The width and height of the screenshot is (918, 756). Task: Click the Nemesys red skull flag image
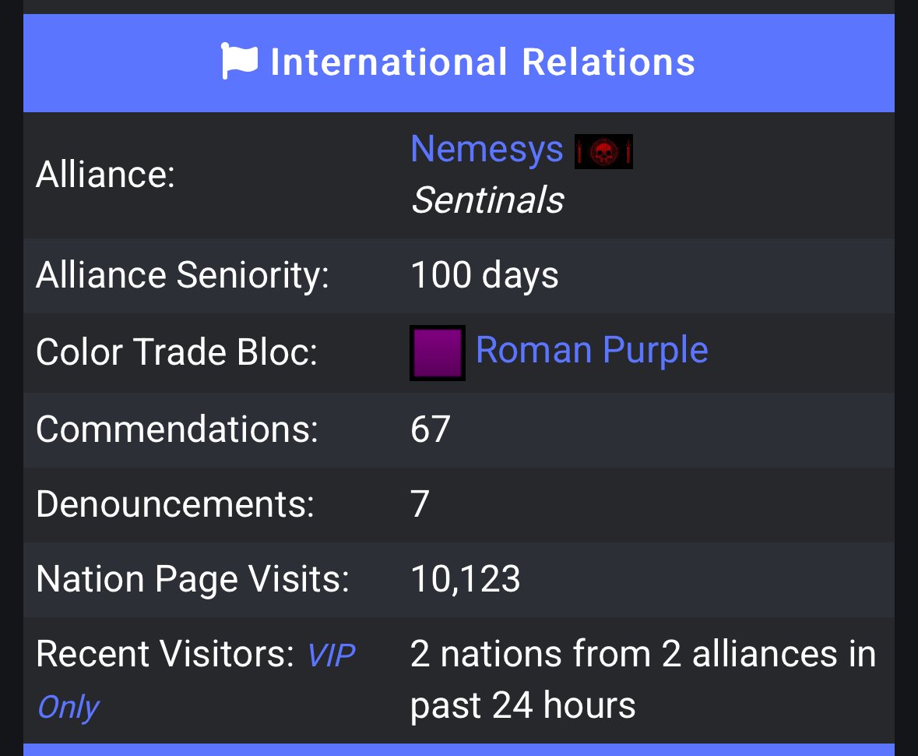point(603,152)
